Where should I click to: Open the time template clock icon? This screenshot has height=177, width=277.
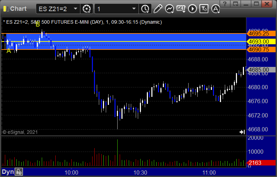pyautogui.click(x=145, y=9)
